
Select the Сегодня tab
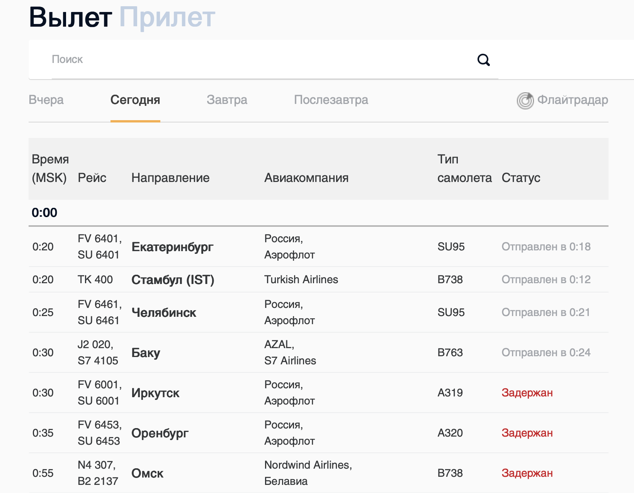(x=135, y=100)
